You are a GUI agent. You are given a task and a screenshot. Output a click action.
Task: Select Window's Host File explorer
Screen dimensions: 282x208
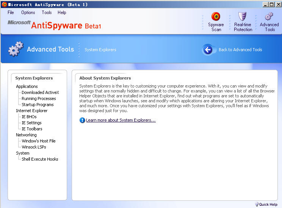(x=39, y=141)
